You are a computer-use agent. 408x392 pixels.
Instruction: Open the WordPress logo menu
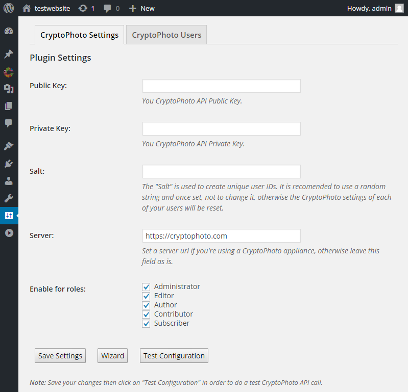pyautogui.click(x=9, y=8)
